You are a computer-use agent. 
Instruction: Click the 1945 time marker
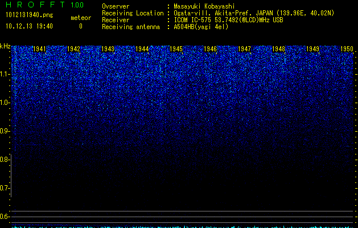click(176, 49)
